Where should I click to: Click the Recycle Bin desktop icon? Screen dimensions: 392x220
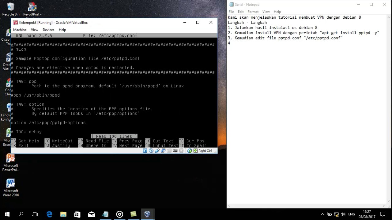tap(11, 9)
